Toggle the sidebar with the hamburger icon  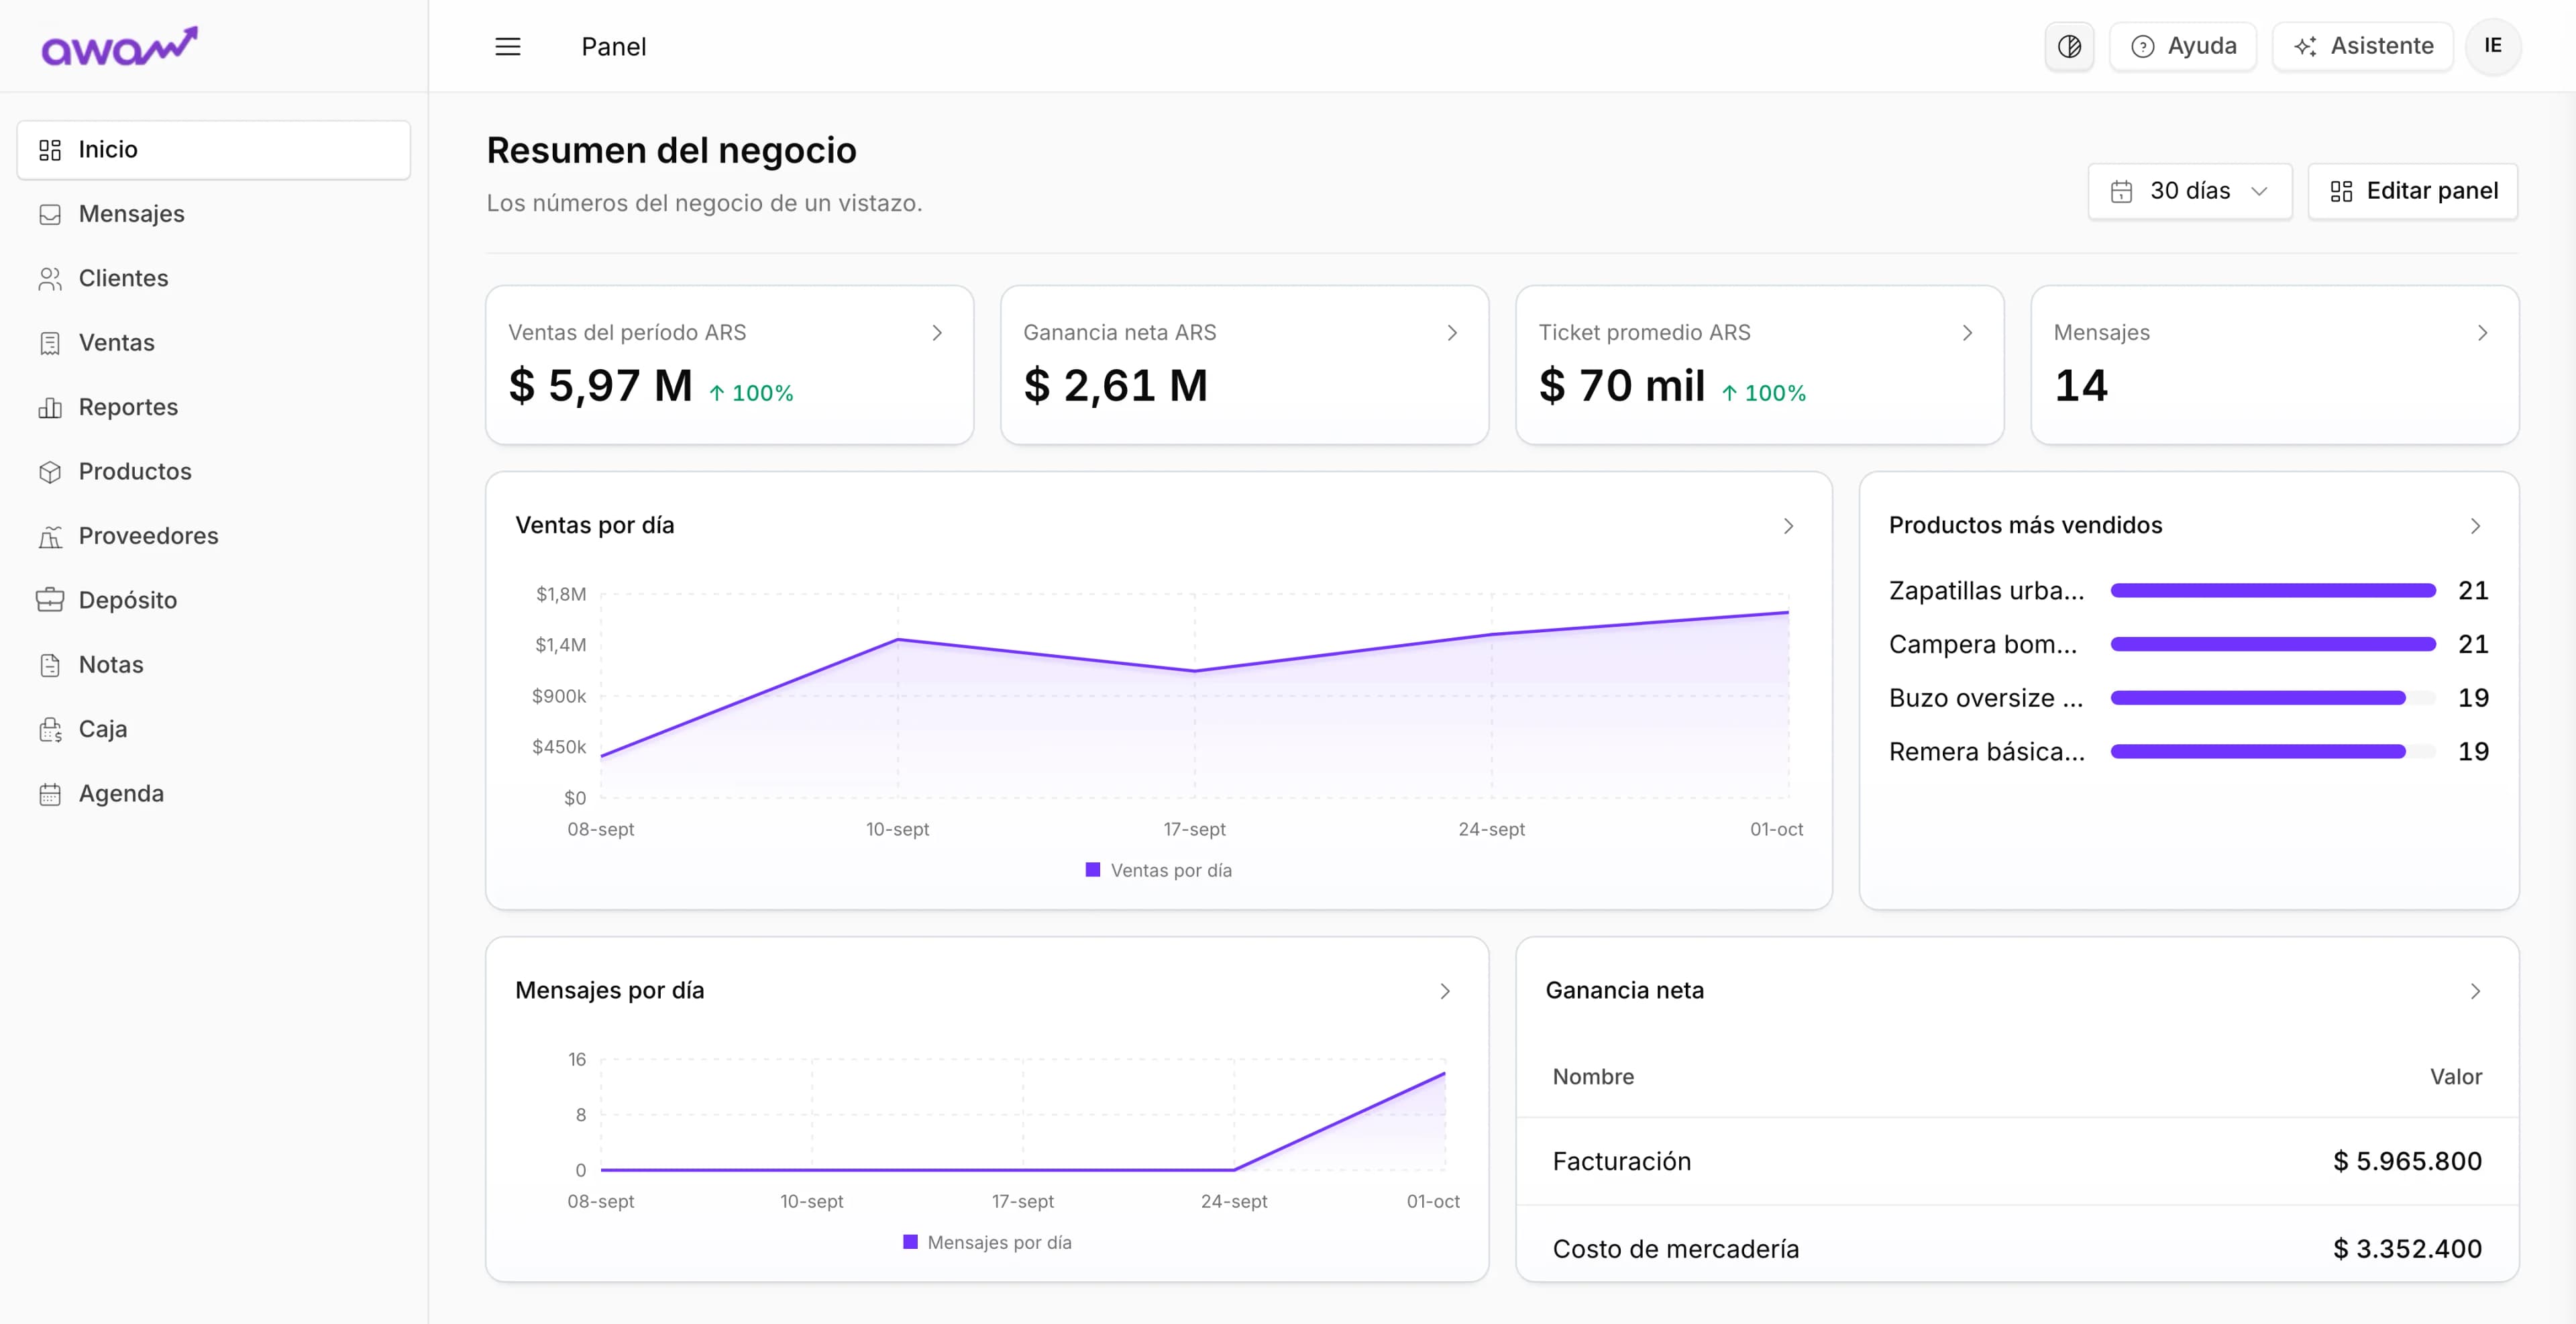click(508, 46)
